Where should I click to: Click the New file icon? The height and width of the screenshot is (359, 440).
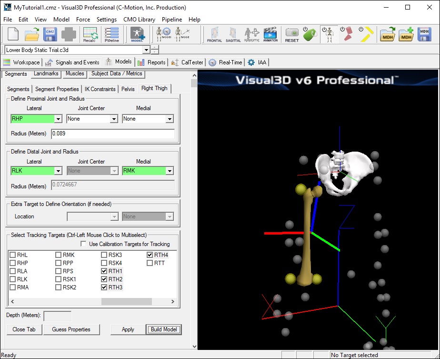[13, 35]
